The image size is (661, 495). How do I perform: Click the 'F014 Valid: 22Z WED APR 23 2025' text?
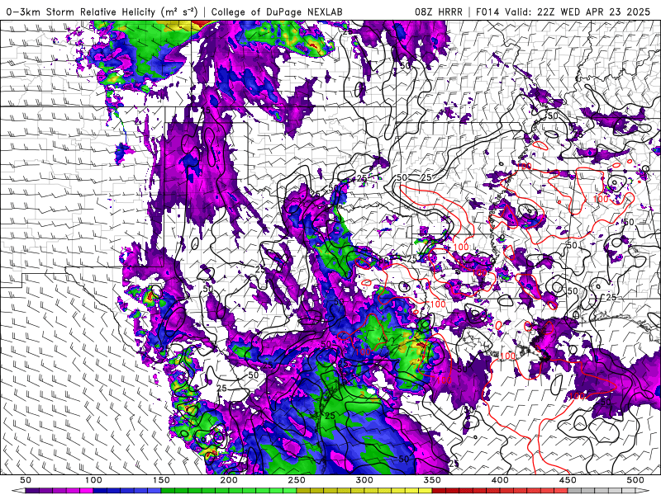pos(563,12)
